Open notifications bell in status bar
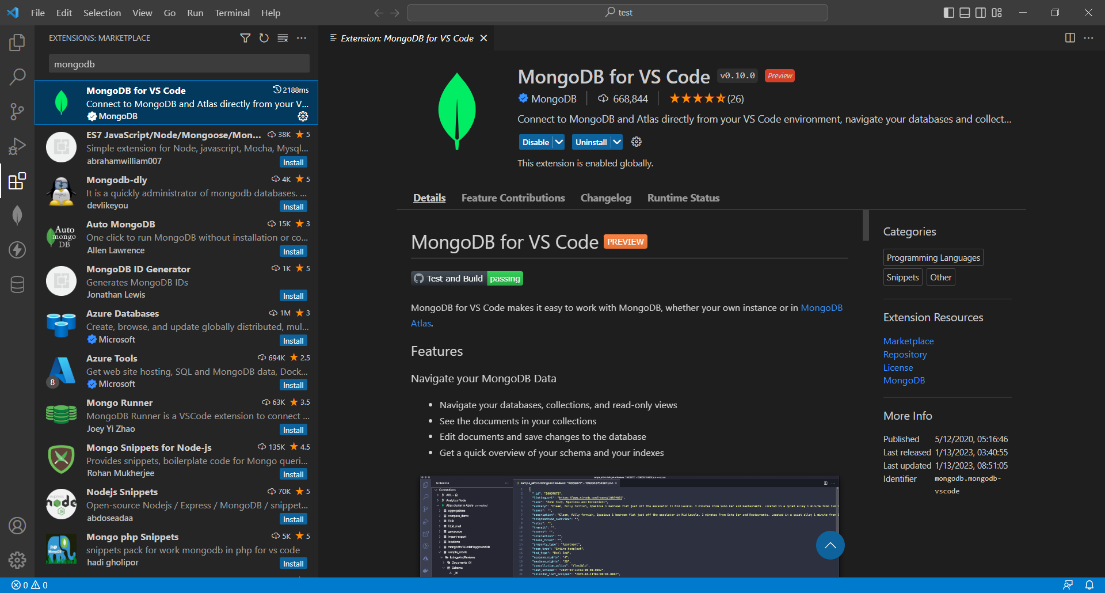 point(1089,585)
